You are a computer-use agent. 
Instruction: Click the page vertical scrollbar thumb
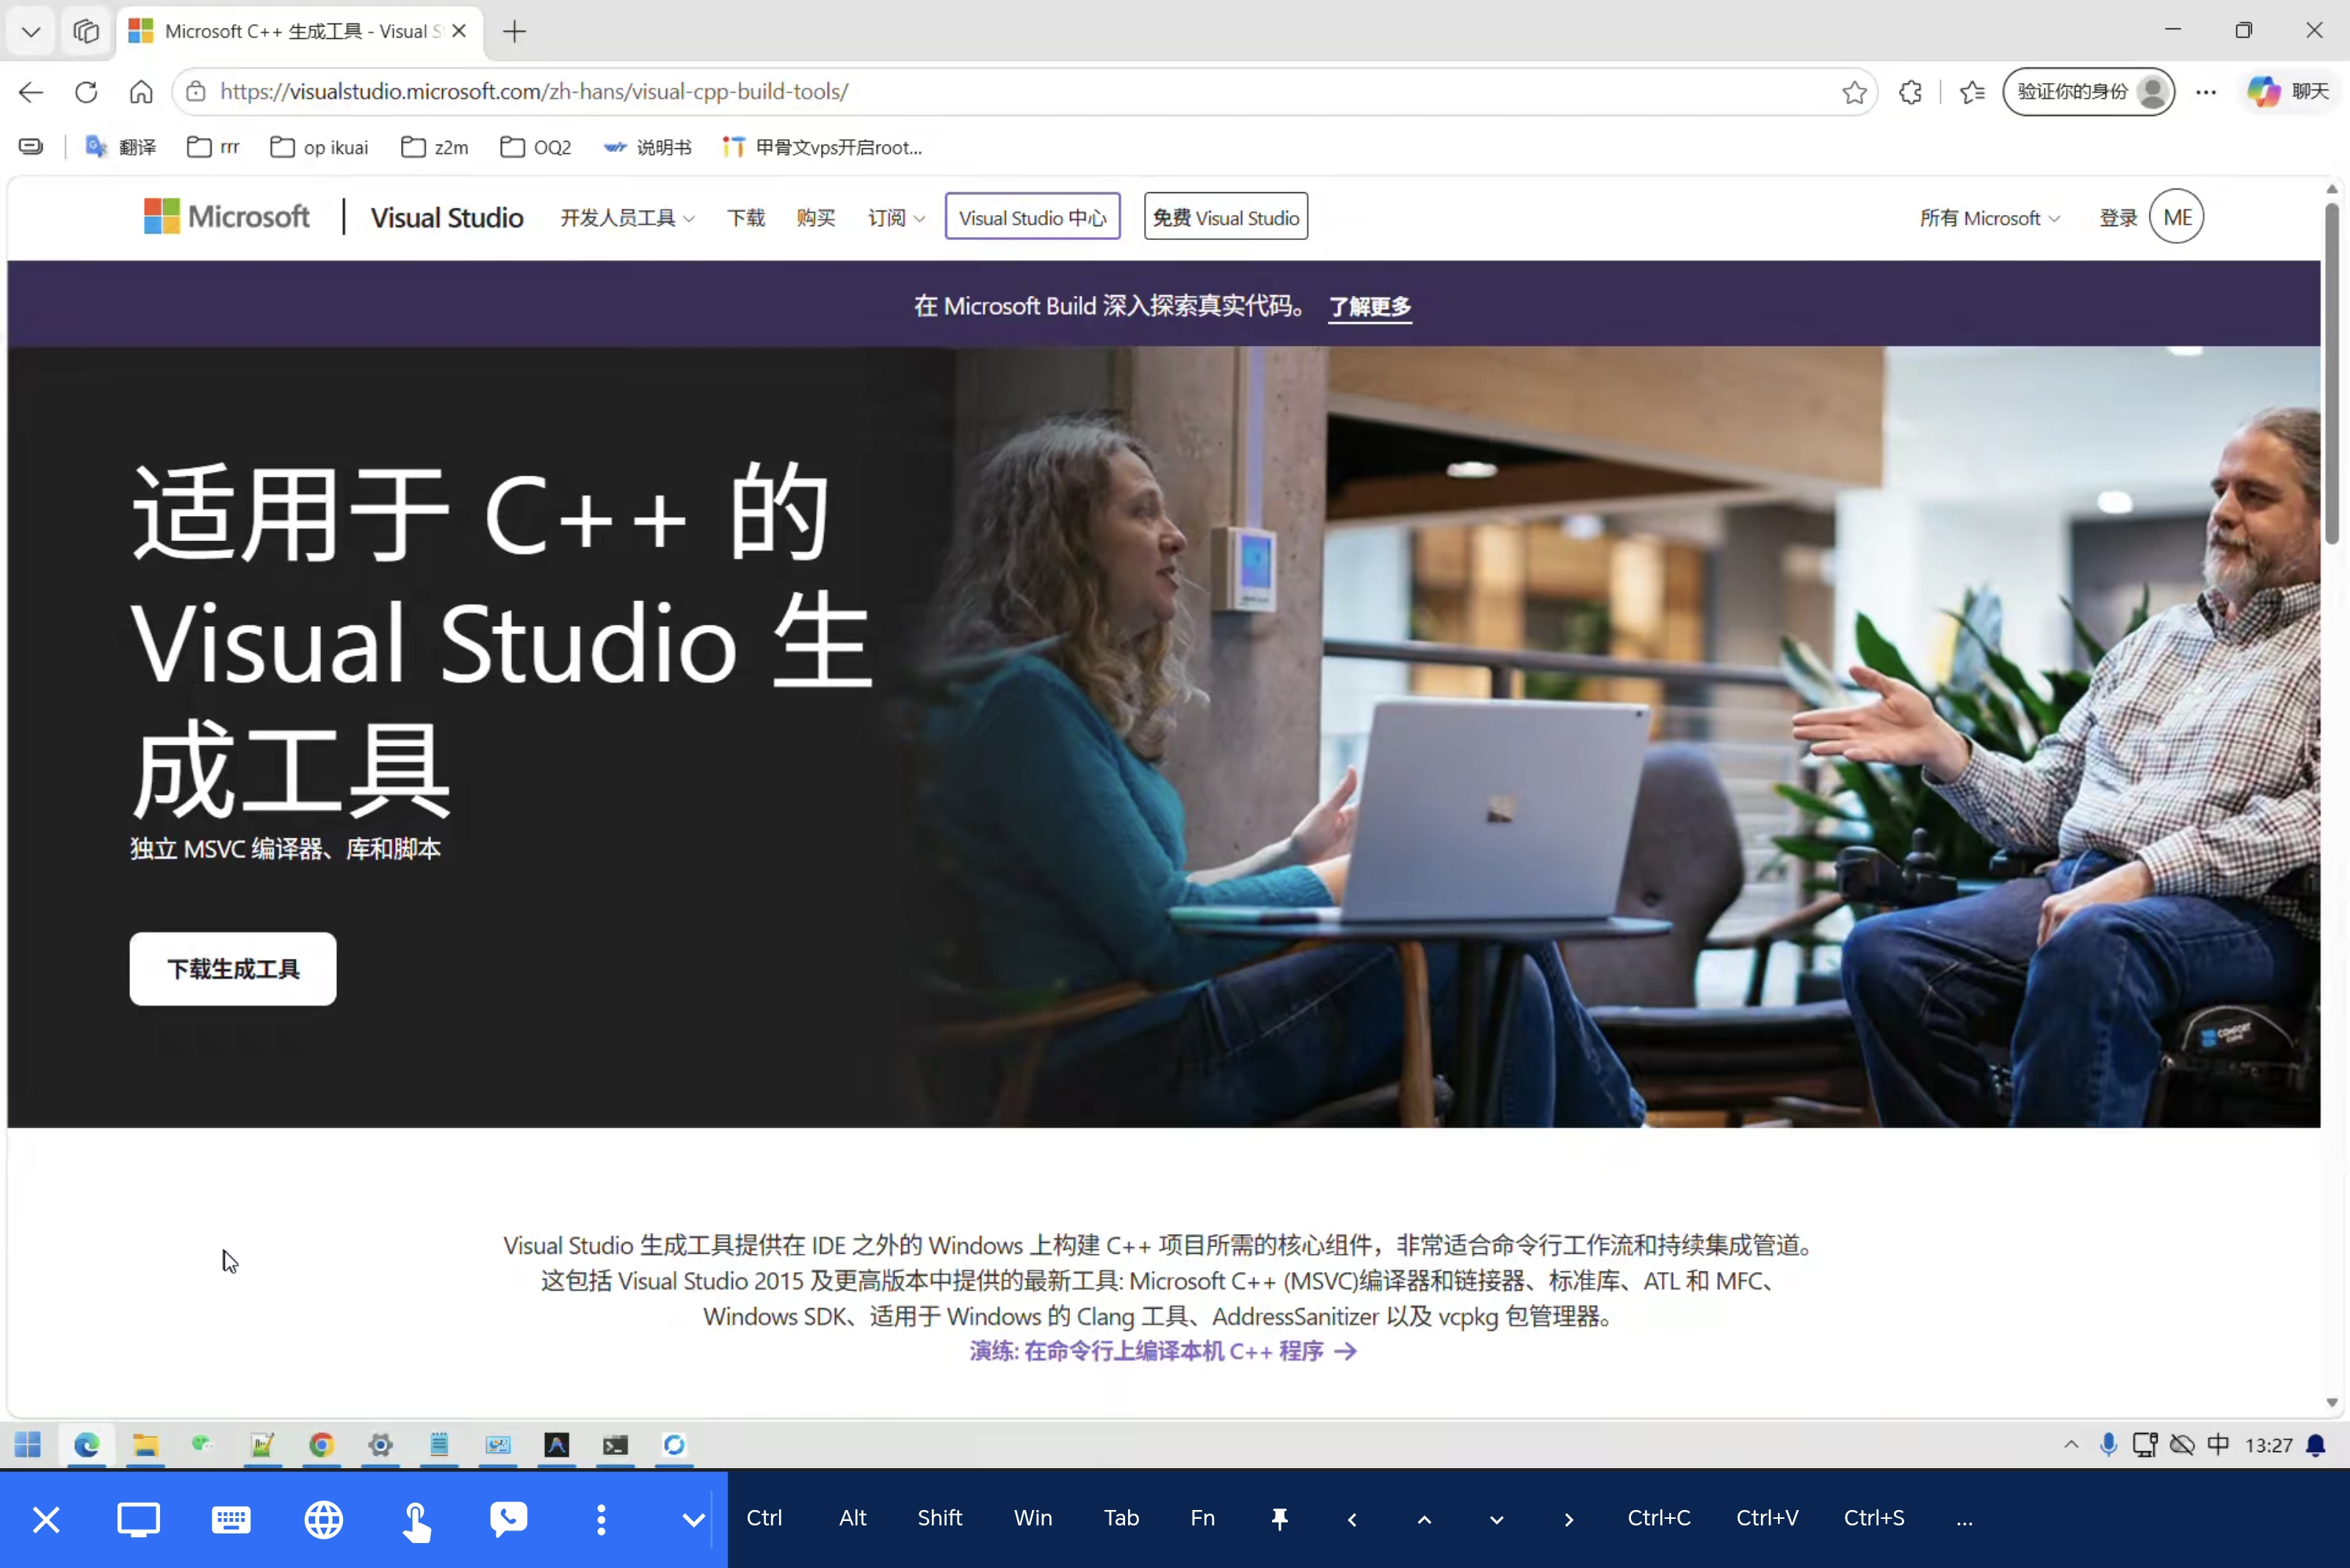click(x=2332, y=374)
